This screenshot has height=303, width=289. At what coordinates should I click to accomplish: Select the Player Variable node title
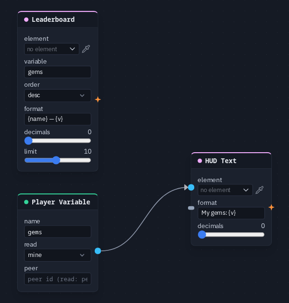[x=61, y=202]
